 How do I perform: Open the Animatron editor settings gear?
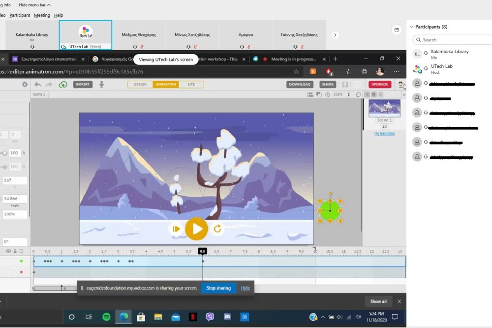[x=24, y=84]
